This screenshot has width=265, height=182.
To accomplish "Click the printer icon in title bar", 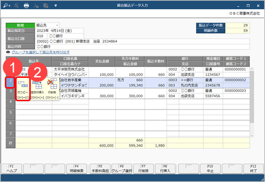I will [26, 5].
